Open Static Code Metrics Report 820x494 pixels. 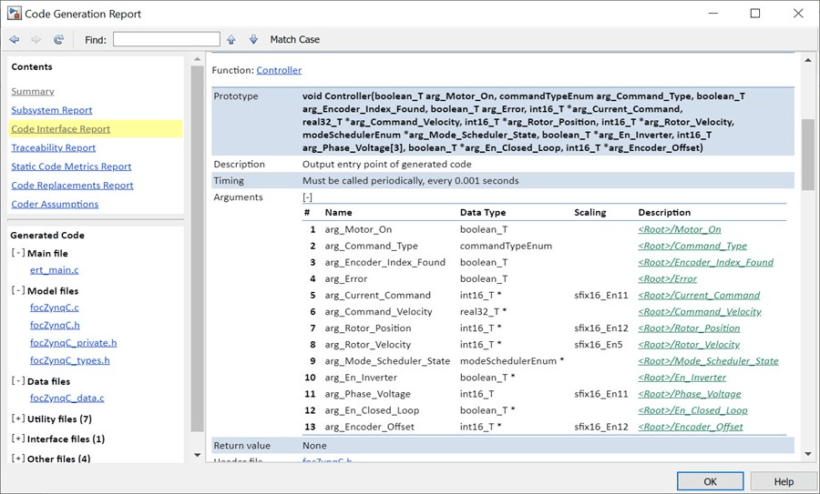(x=71, y=166)
